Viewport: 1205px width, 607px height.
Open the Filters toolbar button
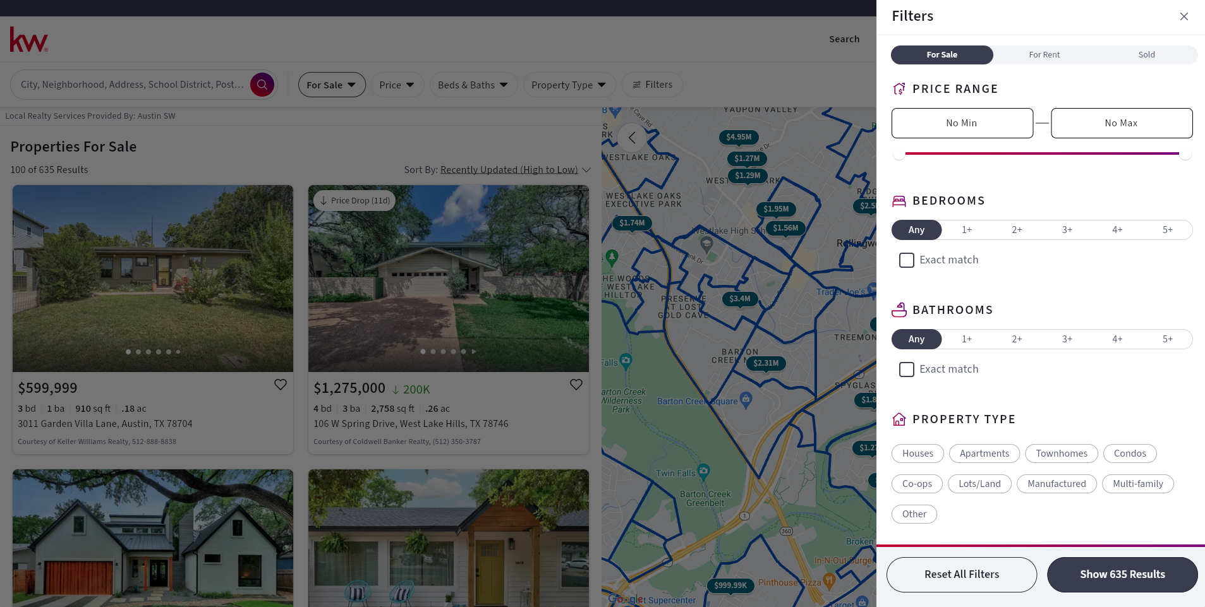[x=652, y=85]
